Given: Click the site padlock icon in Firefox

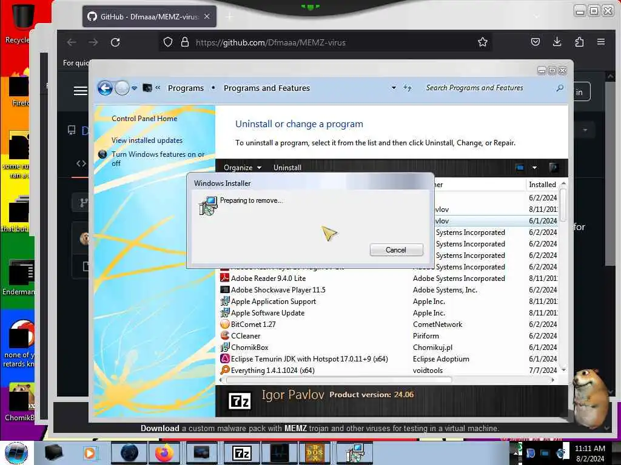Looking at the screenshot, I should (184, 42).
